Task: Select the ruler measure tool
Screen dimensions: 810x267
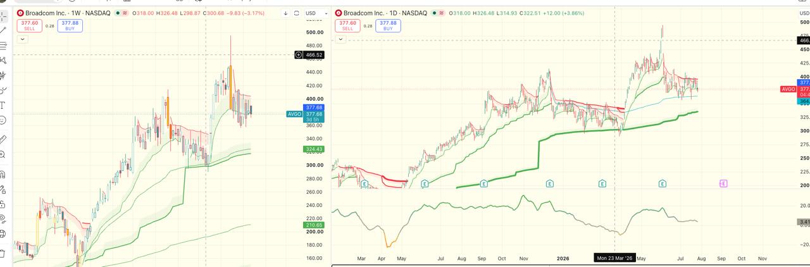Action: coord(3,139)
